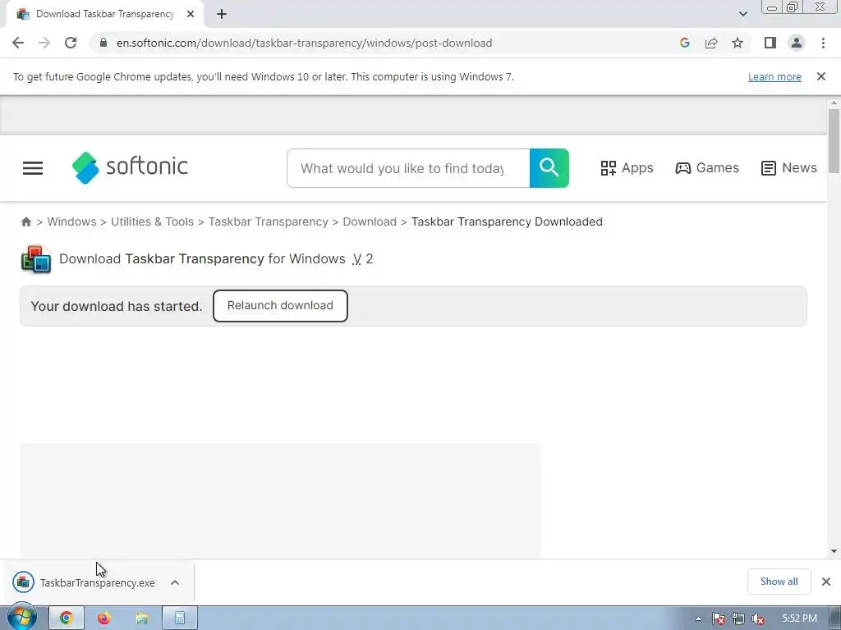Reload the Softonic page
Image resolution: width=841 pixels, height=630 pixels.
point(71,43)
